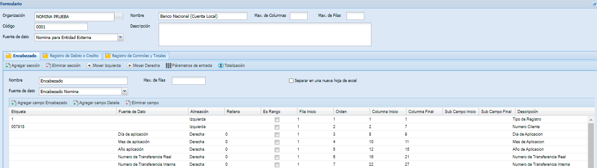Click the Eliminar sección icon
This screenshot has width=597, height=168.
(x=48, y=66)
